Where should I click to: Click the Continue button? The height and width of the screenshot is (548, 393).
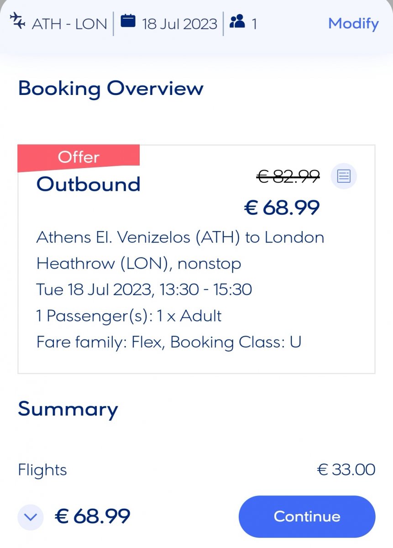[307, 516]
